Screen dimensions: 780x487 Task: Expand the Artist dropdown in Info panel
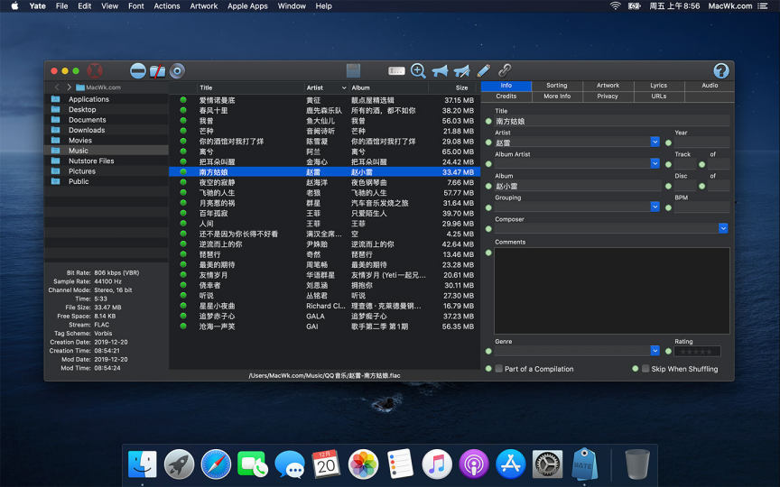coord(655,142)
